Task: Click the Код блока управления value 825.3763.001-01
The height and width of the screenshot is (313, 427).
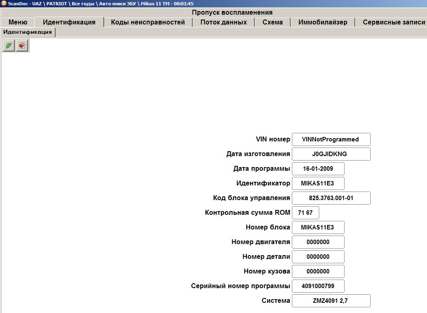Action: pyautogui.click(x=331, y=198)
